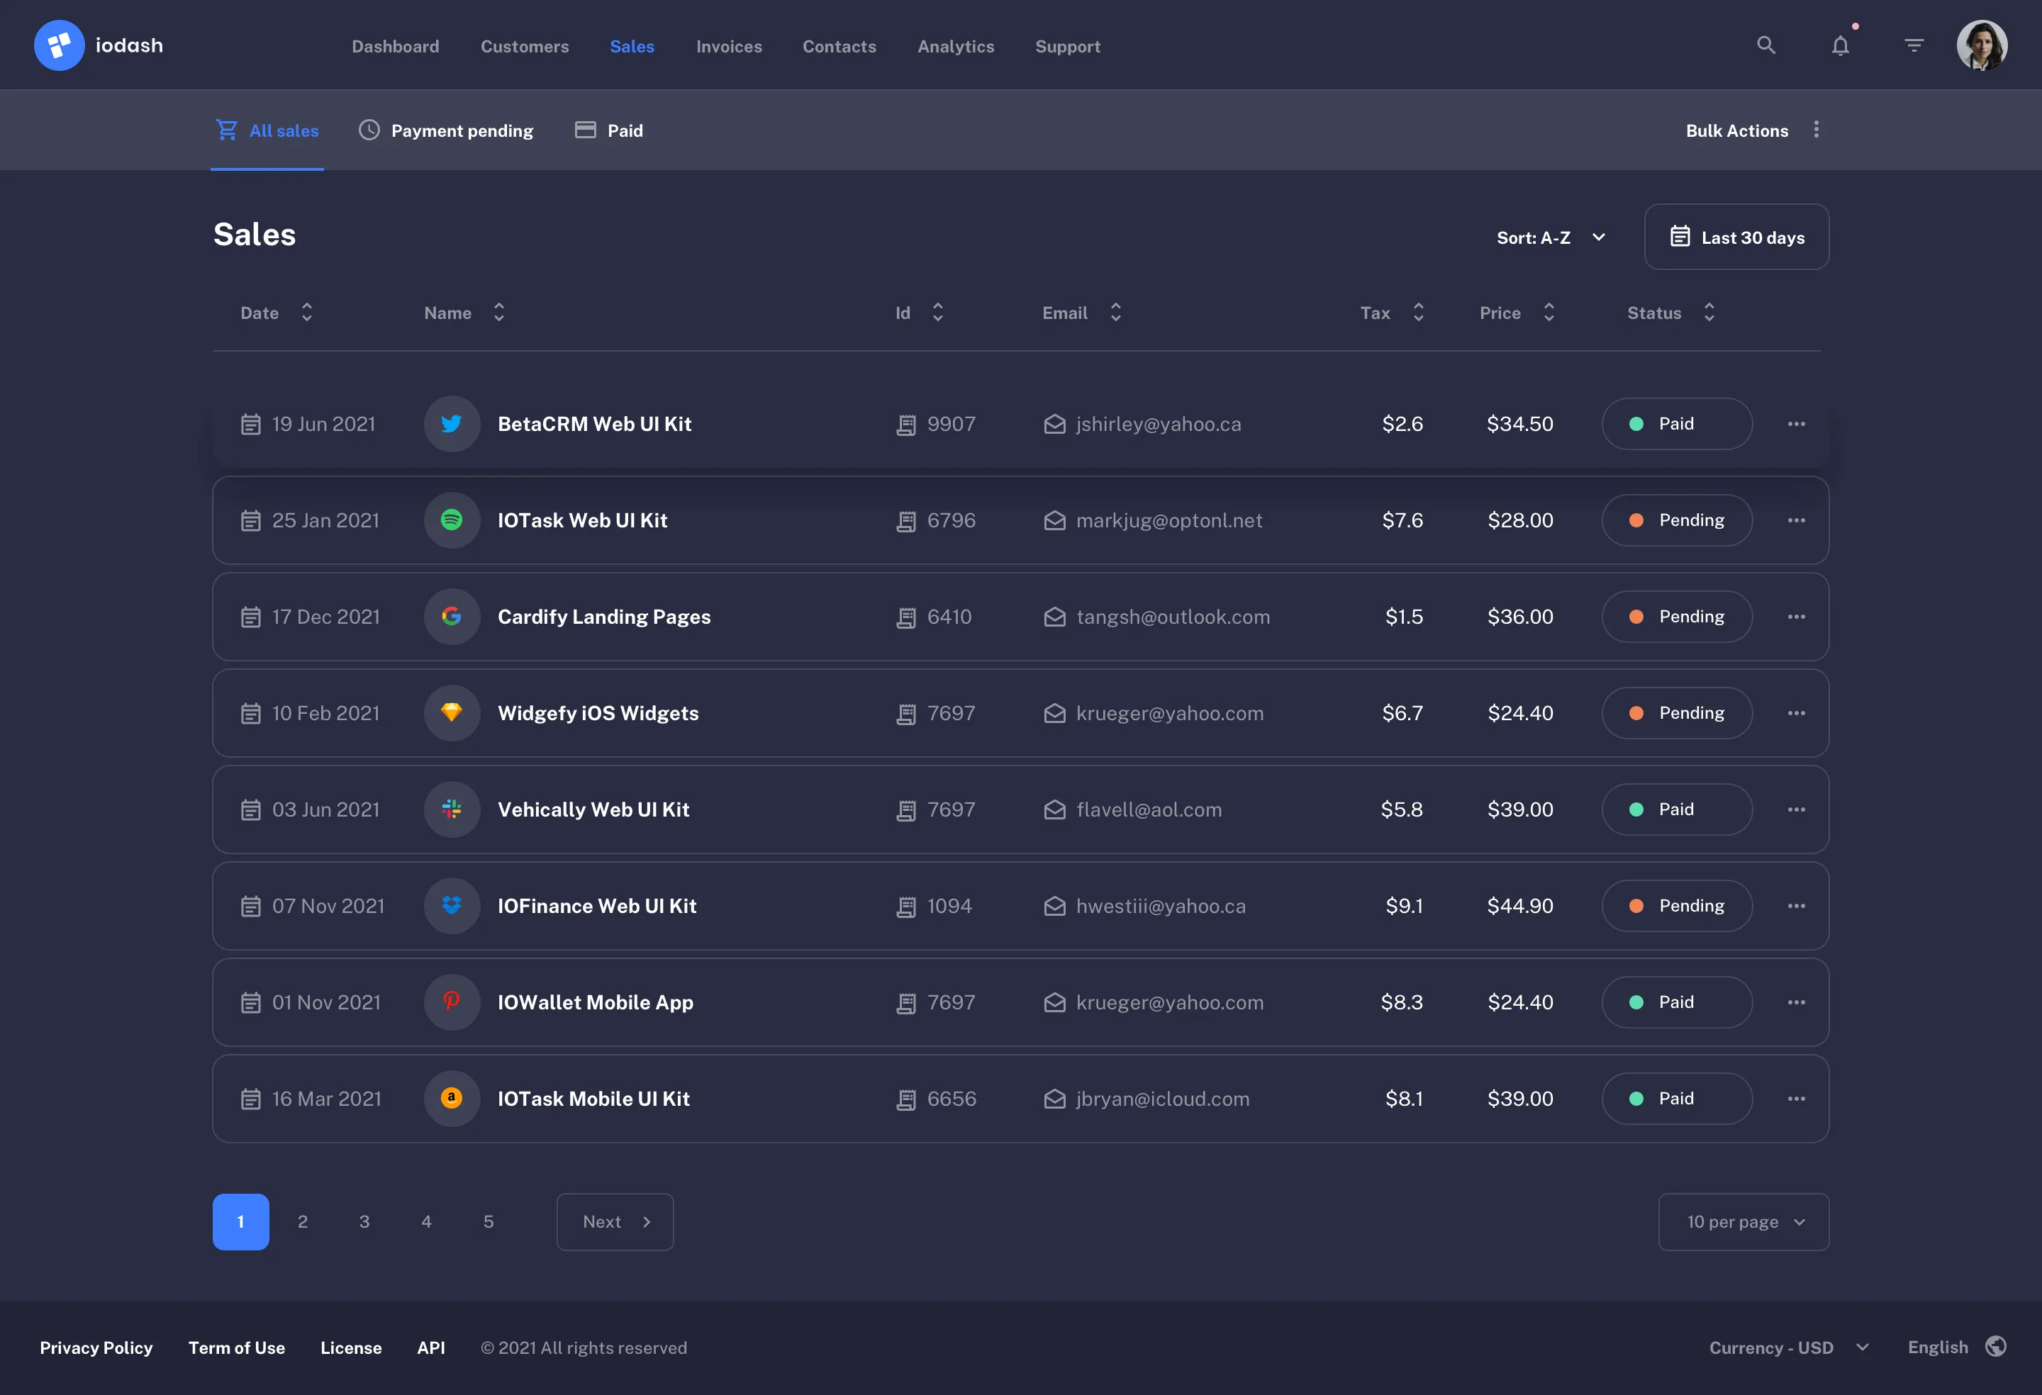
Task: Open the Invoices menu item
Action: coord(730,47)
